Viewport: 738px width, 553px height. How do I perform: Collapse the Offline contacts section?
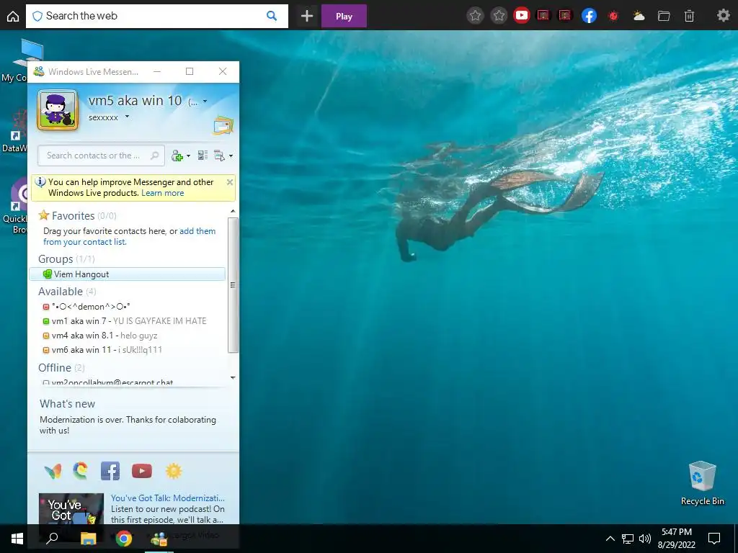pyautogui.click(x=55, y=368)
